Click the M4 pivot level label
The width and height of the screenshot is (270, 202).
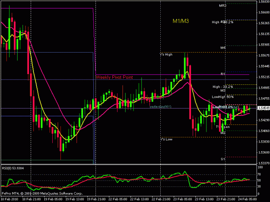(223, 47)
